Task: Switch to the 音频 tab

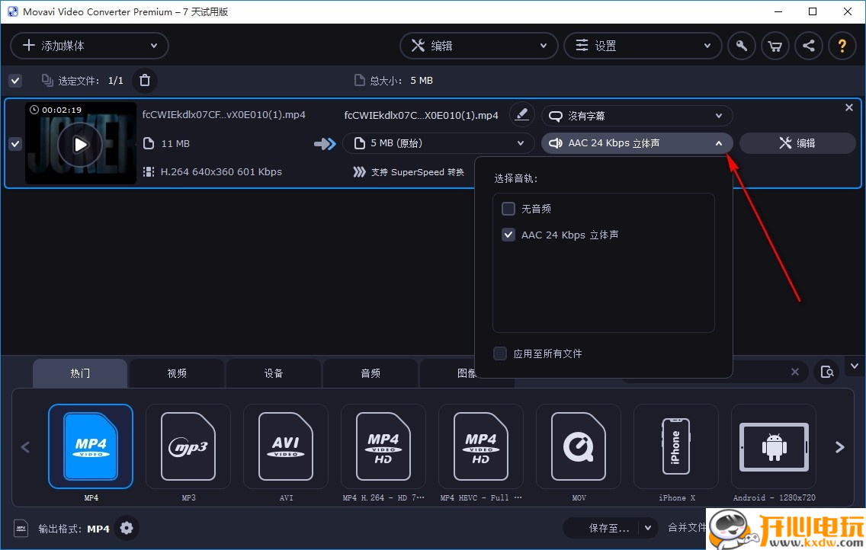Action: point(370,373)
